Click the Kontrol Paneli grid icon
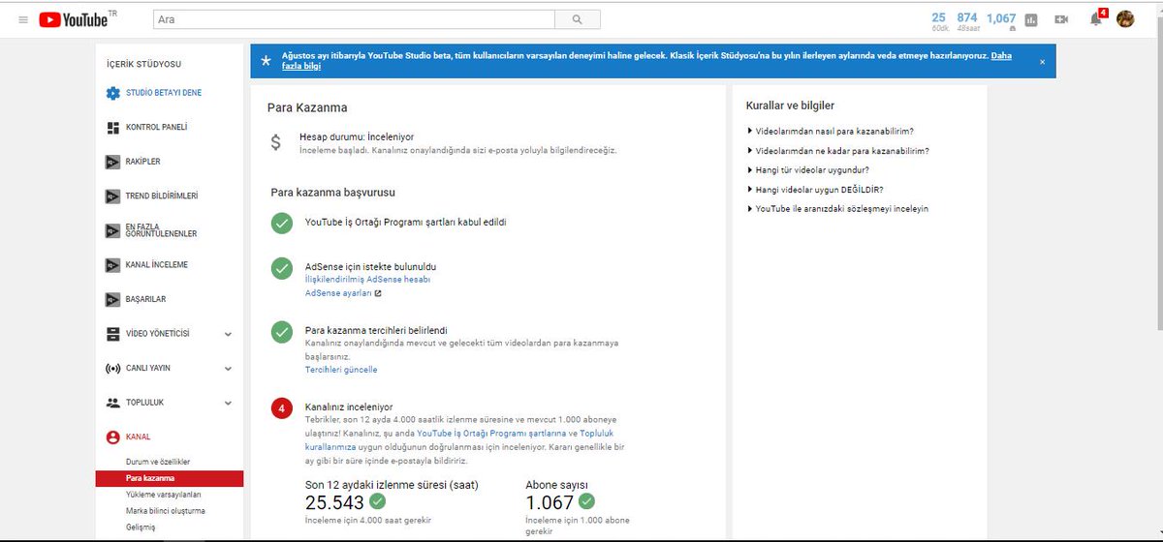 pyautogui.click(x=112, y=127)
